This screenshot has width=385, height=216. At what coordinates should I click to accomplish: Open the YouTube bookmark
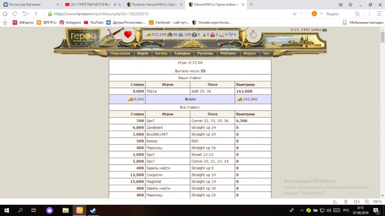coord(94,22)
